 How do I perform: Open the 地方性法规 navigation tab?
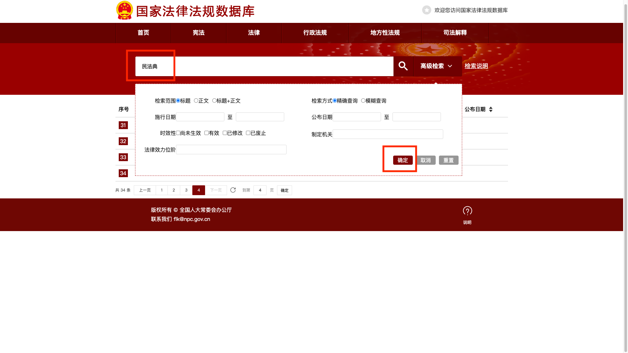click(385, 33)
